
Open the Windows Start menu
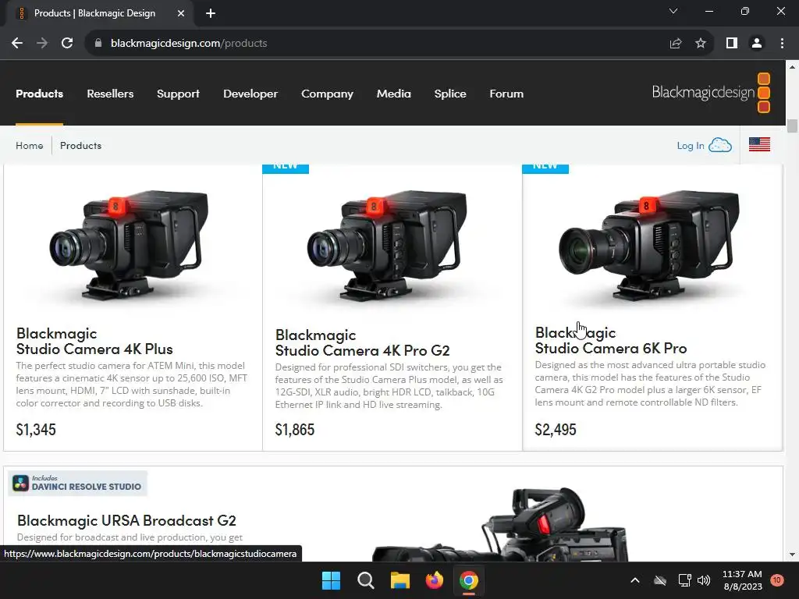point(331,580)
